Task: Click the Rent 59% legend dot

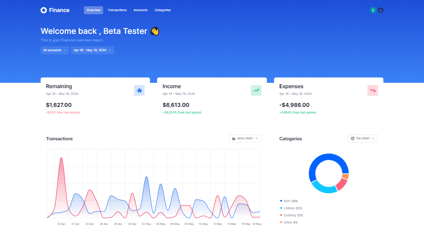Action: tap(281, 201)
